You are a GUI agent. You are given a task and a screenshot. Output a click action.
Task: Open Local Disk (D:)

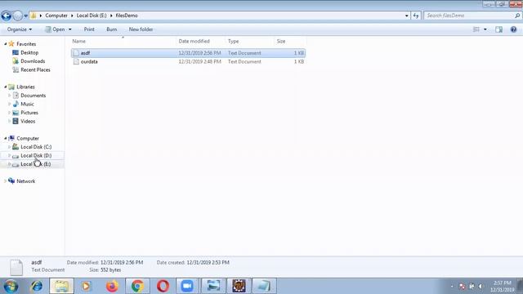coord(36,155)
